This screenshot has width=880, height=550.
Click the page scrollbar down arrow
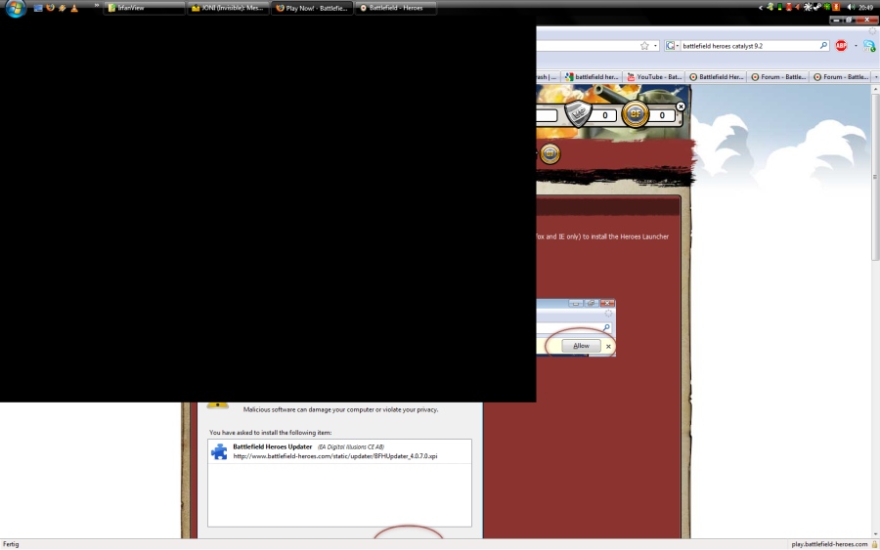point(875,533)
